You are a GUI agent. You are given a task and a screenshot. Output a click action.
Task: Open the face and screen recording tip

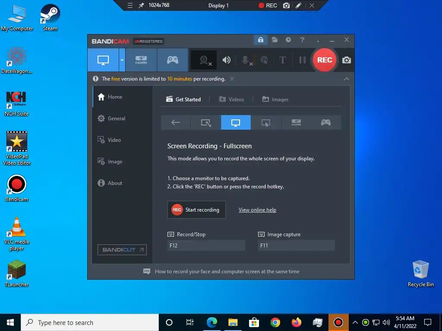click(221, 272)
